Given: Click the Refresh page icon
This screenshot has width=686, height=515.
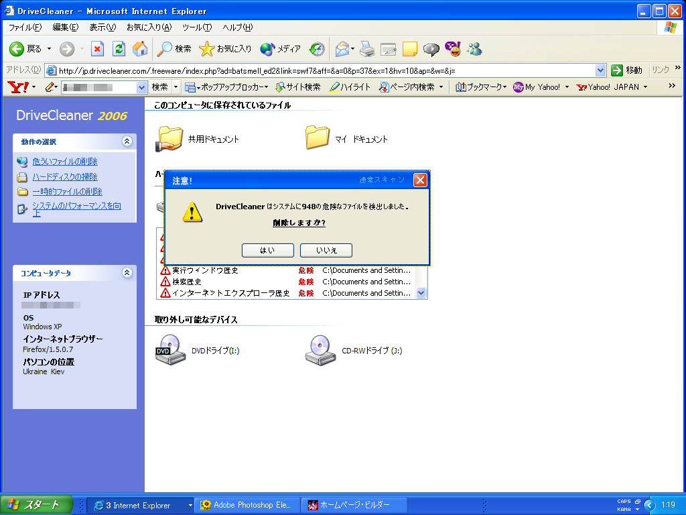Looking at the screenshot, I should tap(119, 48).
